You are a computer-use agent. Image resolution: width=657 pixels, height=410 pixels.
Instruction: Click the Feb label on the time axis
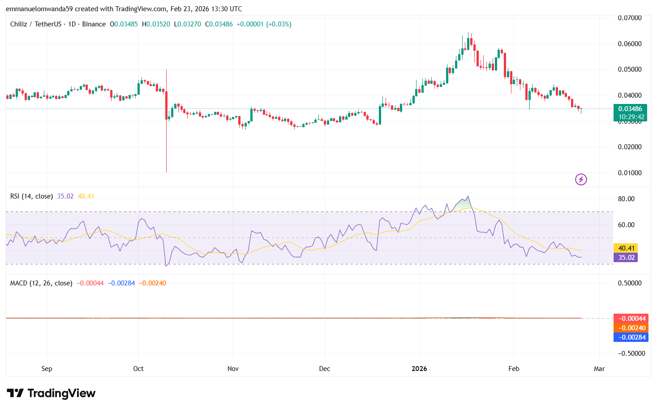[x=514, y=369]
